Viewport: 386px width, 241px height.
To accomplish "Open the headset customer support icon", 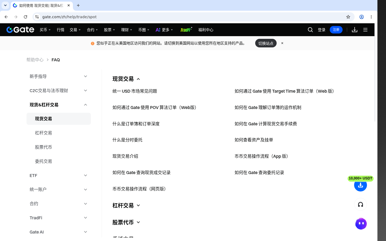I will 361,205.
